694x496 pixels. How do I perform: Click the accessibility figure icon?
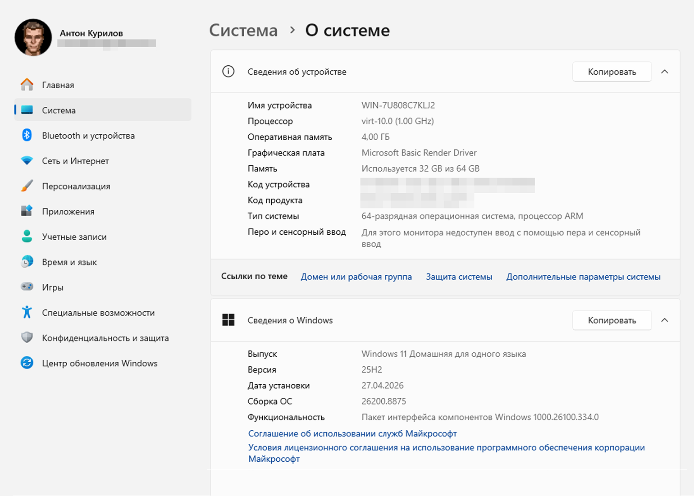pos(27,312)
